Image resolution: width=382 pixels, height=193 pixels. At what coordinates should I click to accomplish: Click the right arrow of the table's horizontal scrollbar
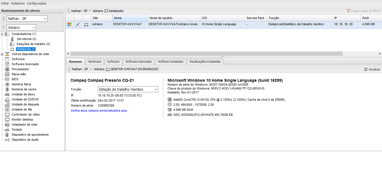(x=379, y=53)
